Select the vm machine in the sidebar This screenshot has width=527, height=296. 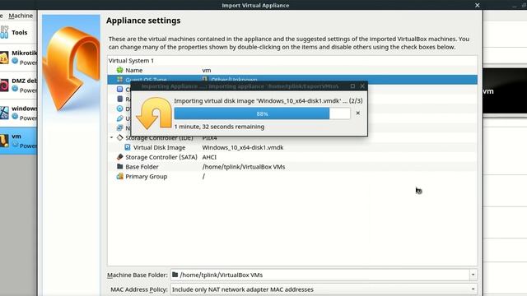tap(18, 141)
